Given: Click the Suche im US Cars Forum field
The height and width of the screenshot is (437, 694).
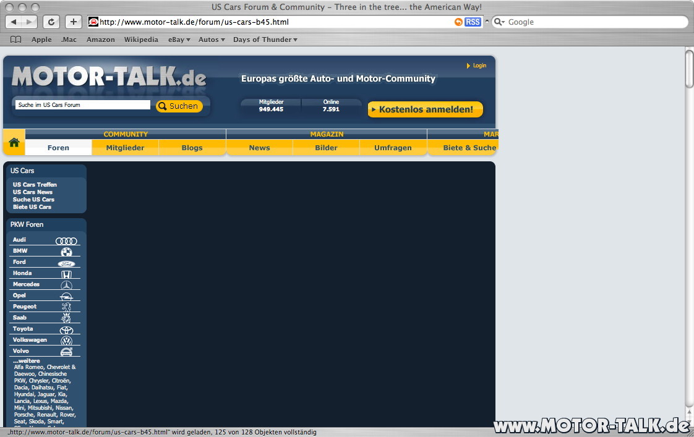Looking at the screenshot, I should click(x=83, y=105).
